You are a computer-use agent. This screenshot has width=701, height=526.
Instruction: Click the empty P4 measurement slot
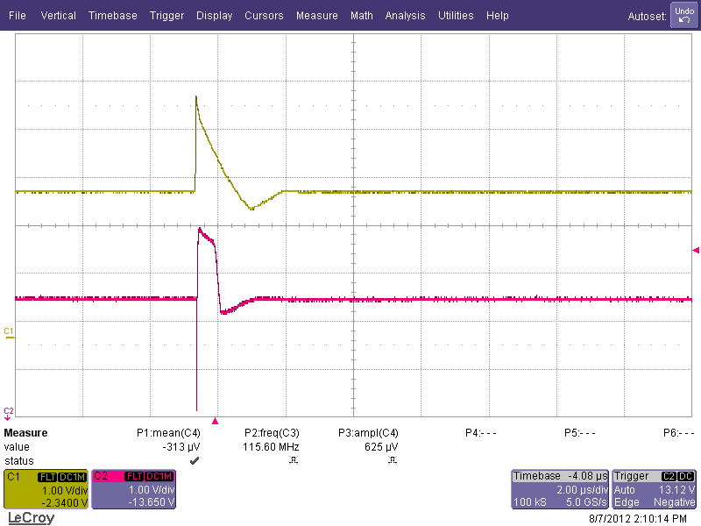click(480, 433)
